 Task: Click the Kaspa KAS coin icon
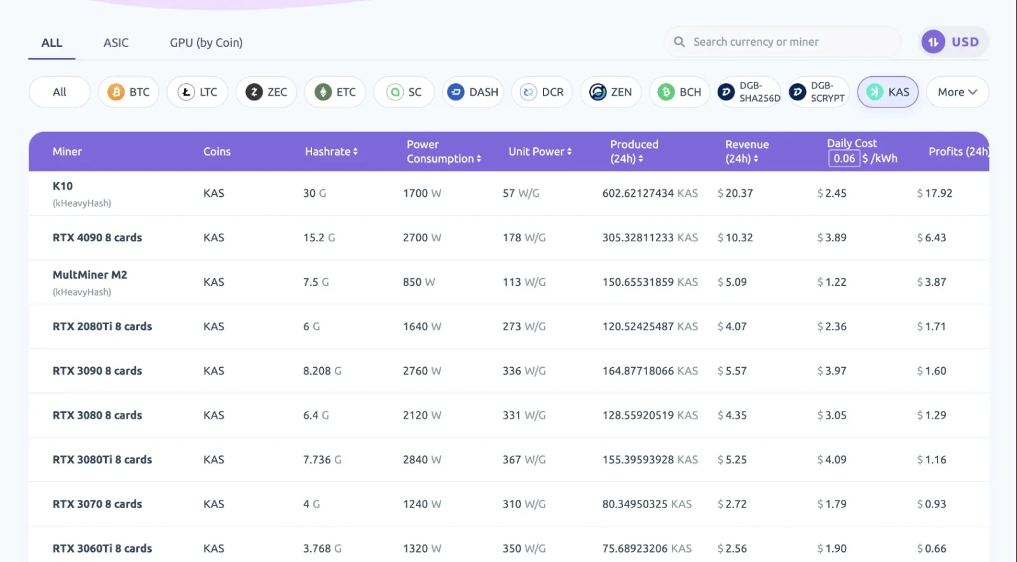point(875,92)
